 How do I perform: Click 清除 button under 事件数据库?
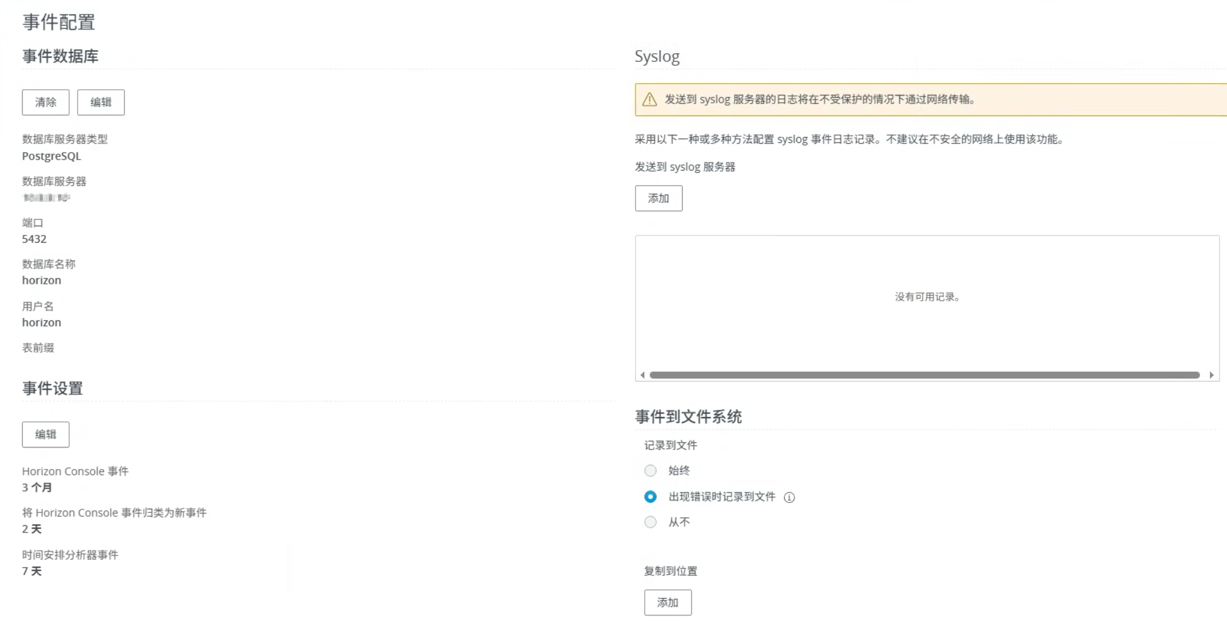46,102
